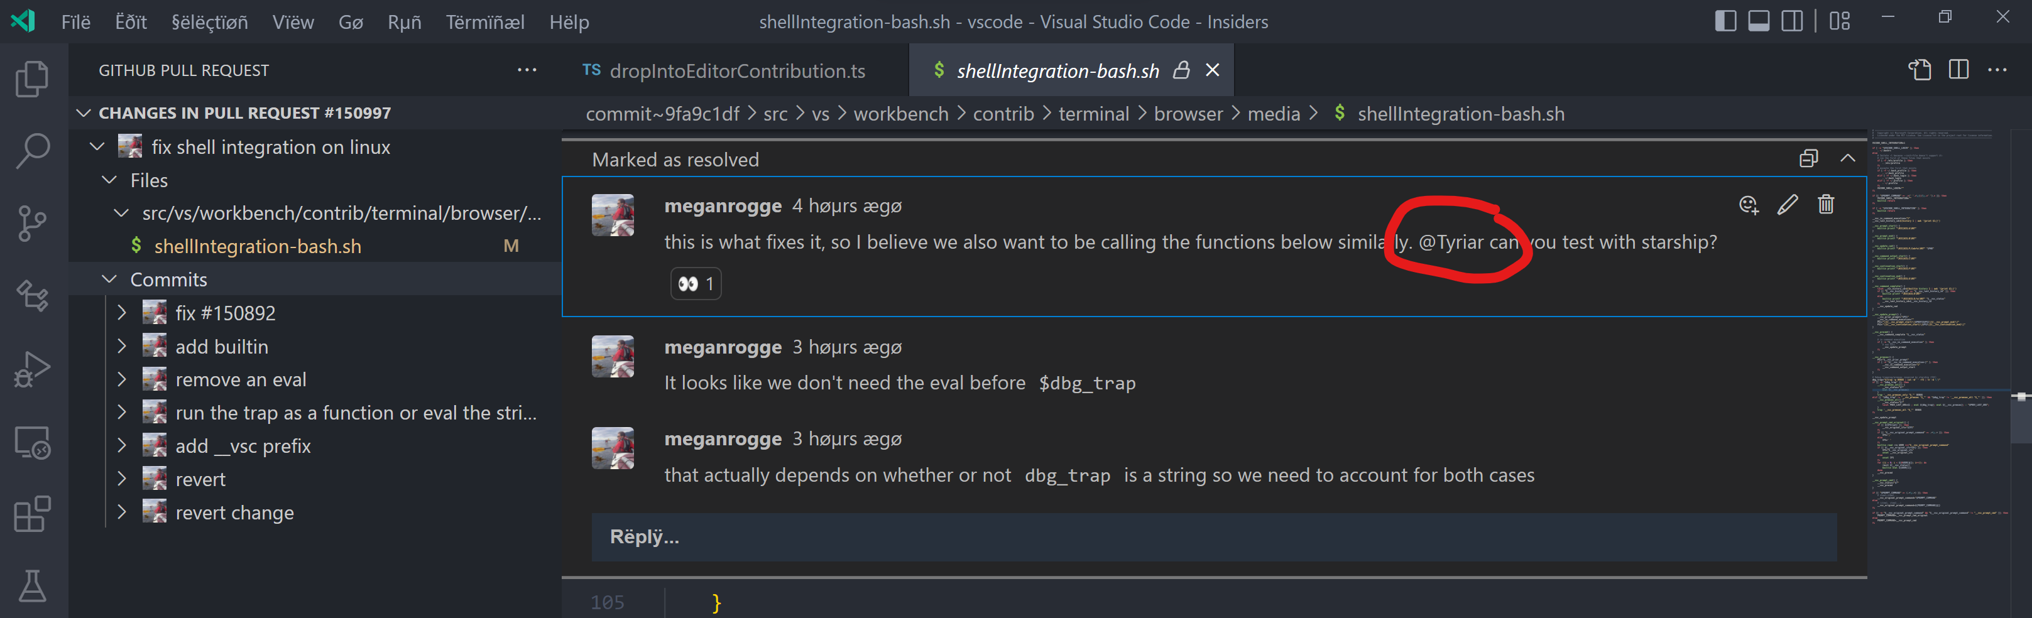Edit the comment using the pencil icon

pos(1788,205)
